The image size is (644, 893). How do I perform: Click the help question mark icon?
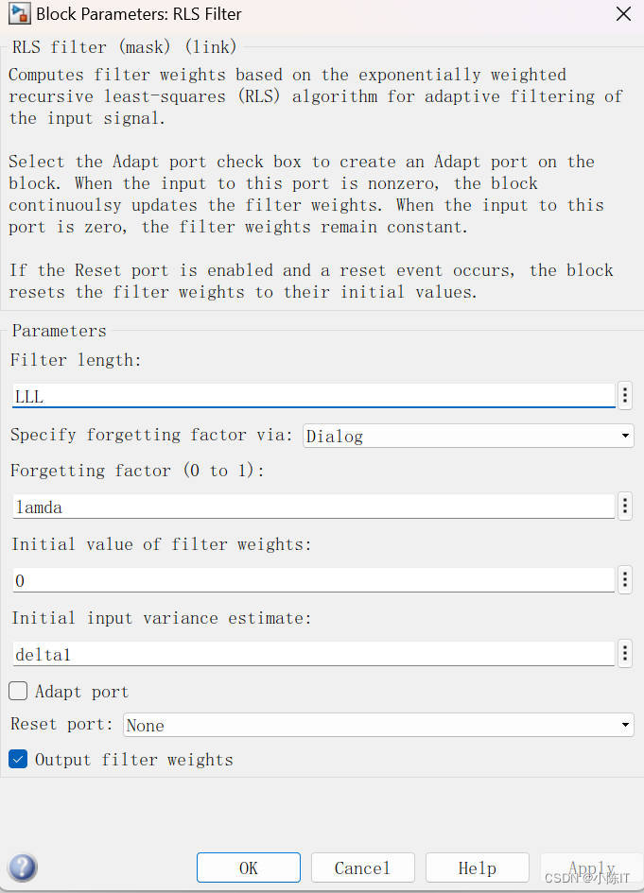click(x=23, y=867)
